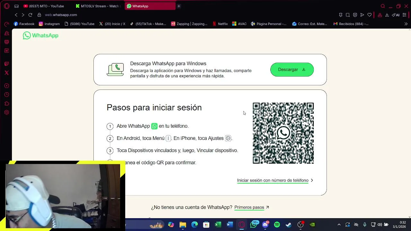Image resolution: width=411 pixels, height=231 pixels.
Task: Click the search tabs magnifier icon
Action: (383, 6)
